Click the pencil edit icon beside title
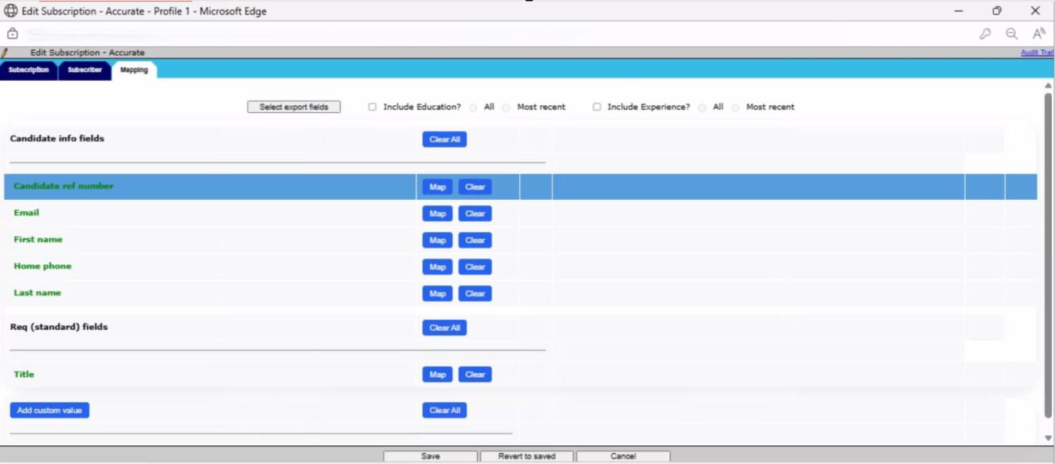The image size is (1055, 464). [5, 53]
